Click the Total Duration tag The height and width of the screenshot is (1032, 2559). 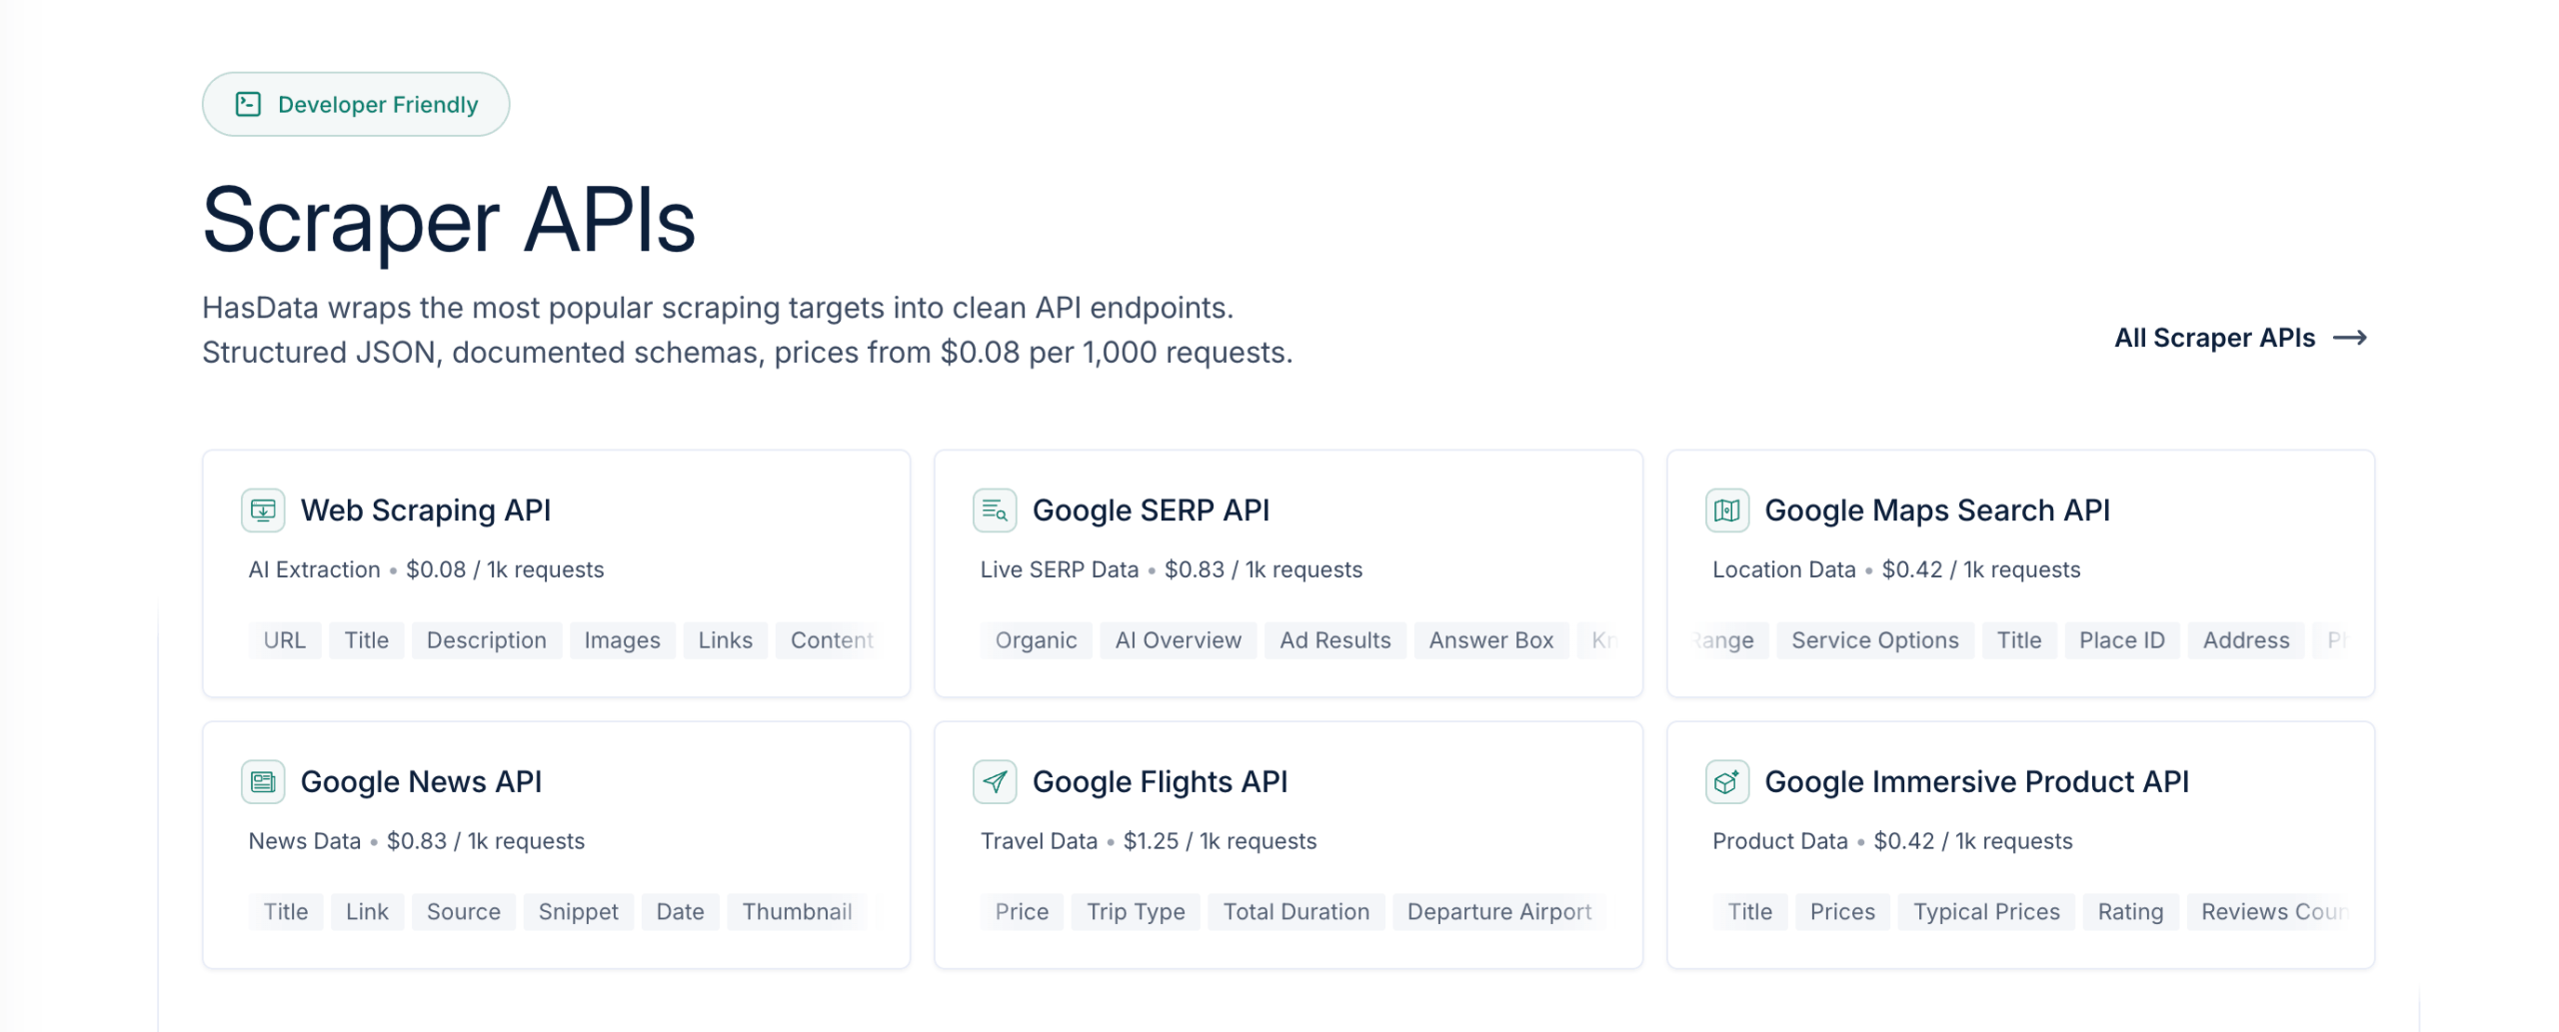click(x=1296, y=912)
